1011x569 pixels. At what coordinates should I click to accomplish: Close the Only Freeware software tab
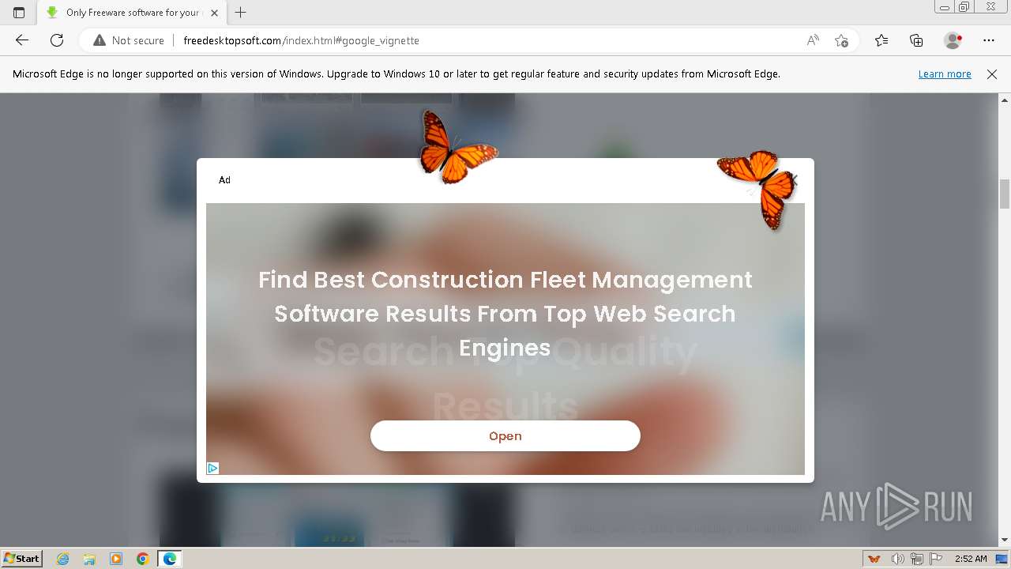click(215, 13)
